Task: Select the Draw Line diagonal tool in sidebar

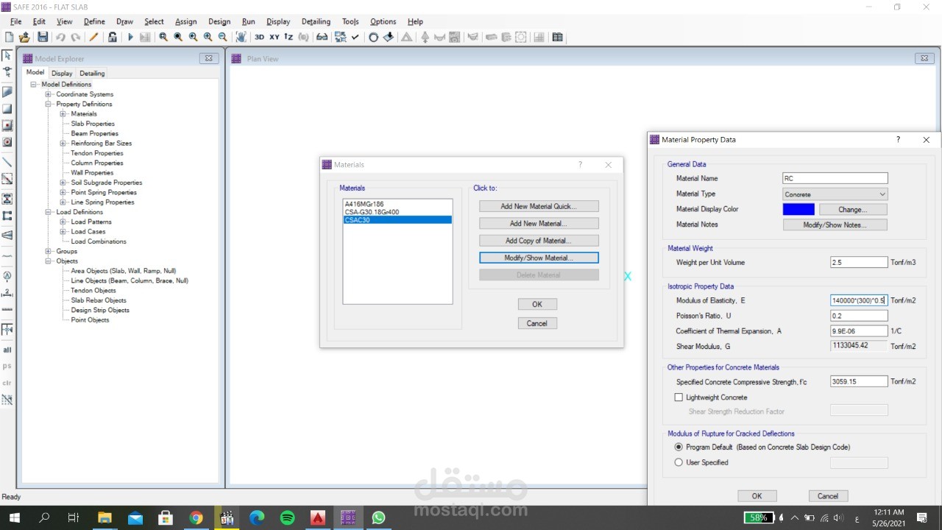Action: [7, 162]
